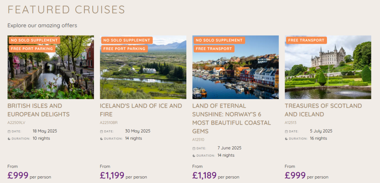Click calendar icon beside 30 May 2025
The height and width of the screenshot is (183, 380).
pos(102,131)
